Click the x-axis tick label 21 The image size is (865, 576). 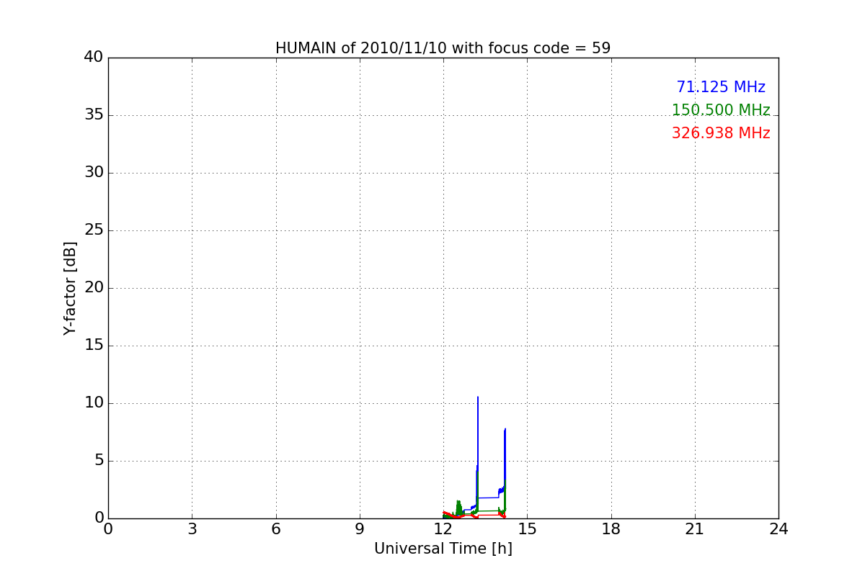(x=695, y=529)
